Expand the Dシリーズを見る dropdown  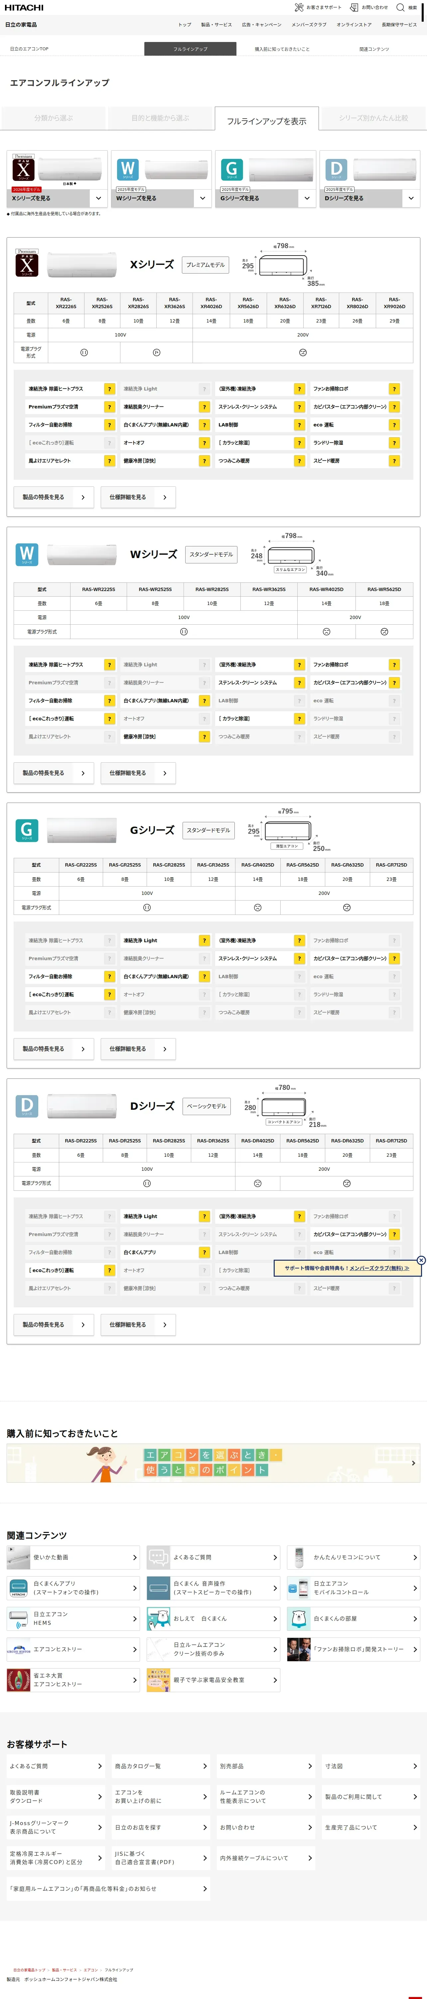pyautogui.click(x=411, y=198)
